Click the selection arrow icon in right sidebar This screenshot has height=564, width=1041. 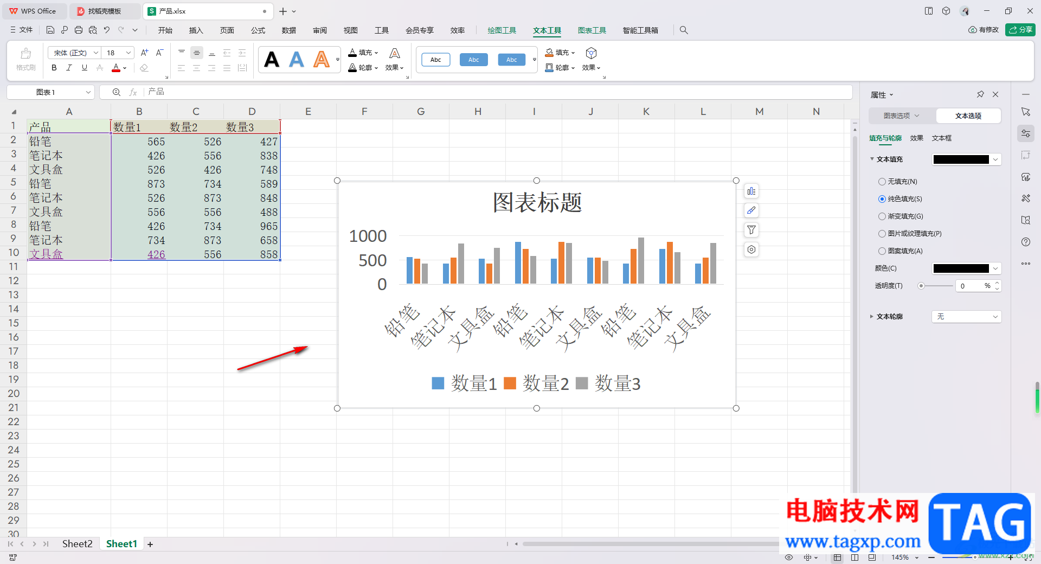[1025, 112]
